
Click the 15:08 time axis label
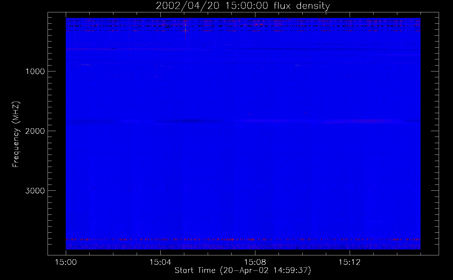[x=255, y=262]
